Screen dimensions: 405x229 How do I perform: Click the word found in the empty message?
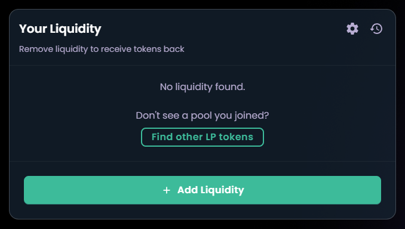coord(230,87)
